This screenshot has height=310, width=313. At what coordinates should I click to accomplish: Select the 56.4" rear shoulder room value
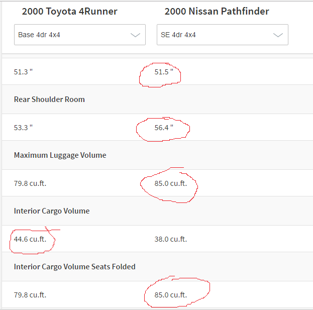(x=164, y=128)
